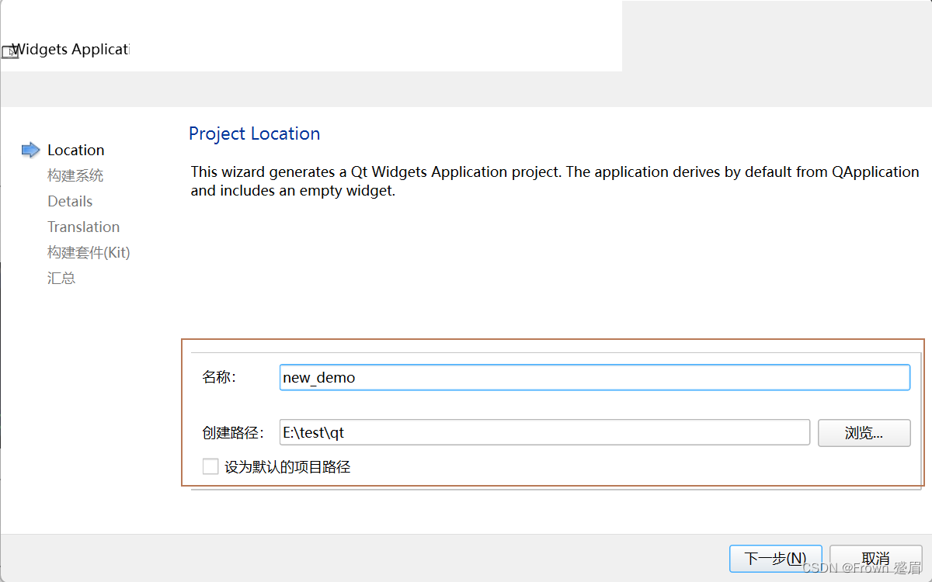Select the 构建套件(Kit) wizard step
932x582 pixels.
coord(89,252)
